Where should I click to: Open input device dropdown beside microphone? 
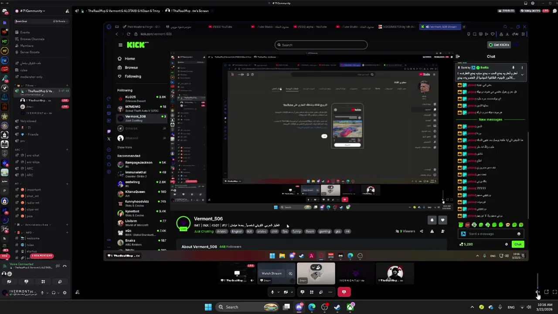(x=47, y=293)
